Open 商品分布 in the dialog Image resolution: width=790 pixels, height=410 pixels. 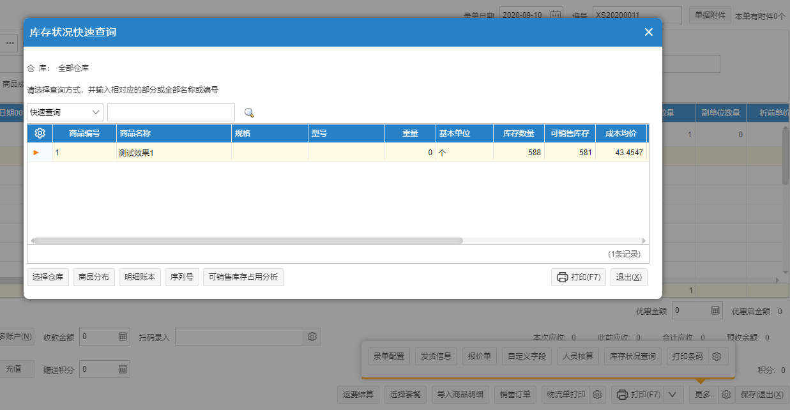tap(94, 277)
